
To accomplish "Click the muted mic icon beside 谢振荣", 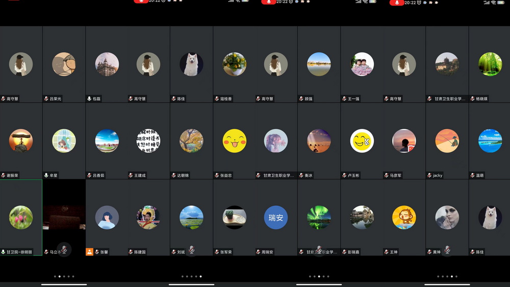I will click(x=3, y=175).
